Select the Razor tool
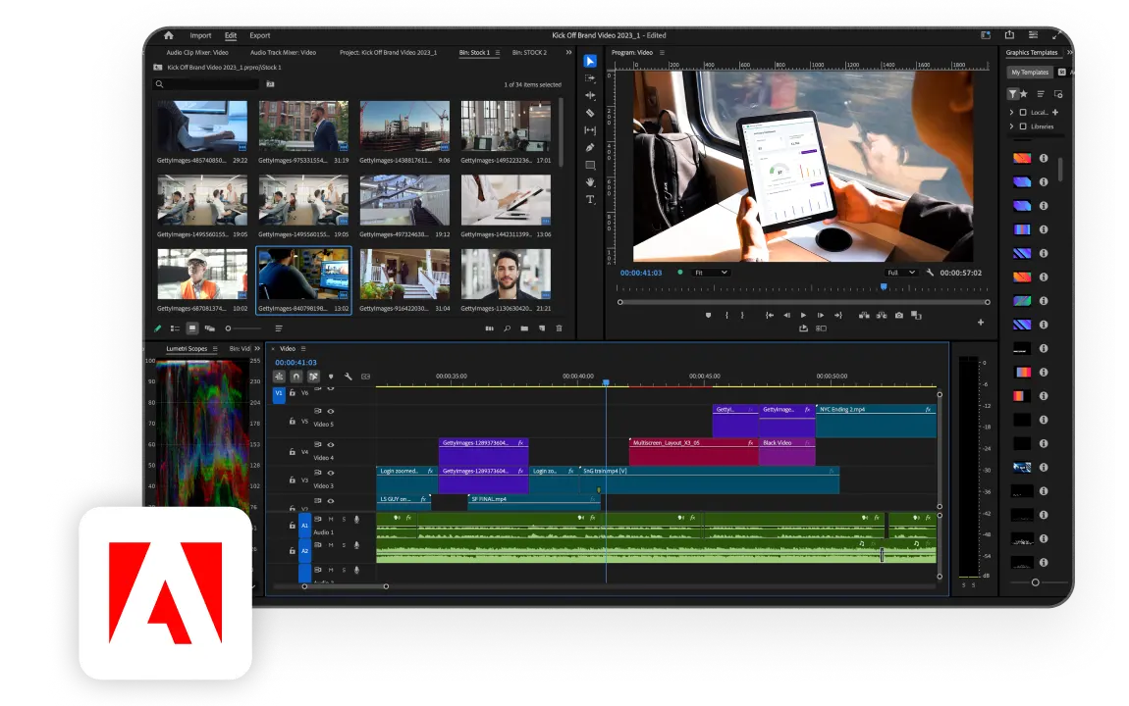Viewport: 1129px width, 706px height. [x=590, y=113]
